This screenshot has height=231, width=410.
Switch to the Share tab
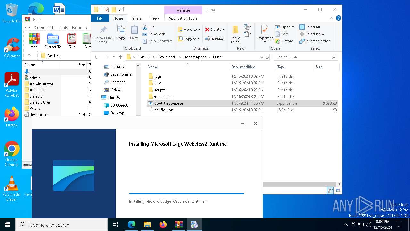coord(137,18)
